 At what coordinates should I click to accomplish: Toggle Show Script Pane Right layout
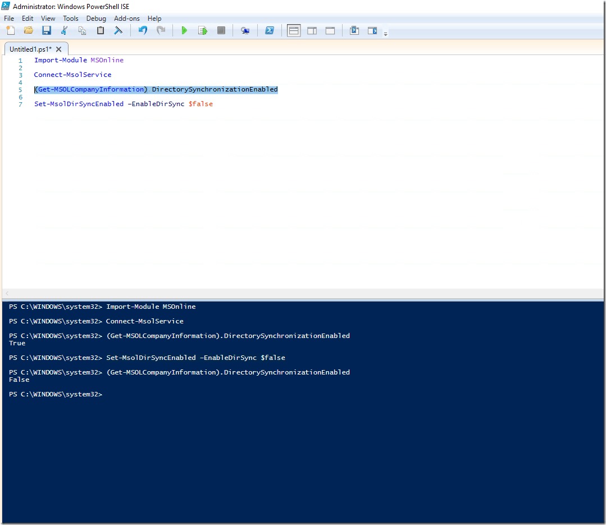tap(312, 30)
